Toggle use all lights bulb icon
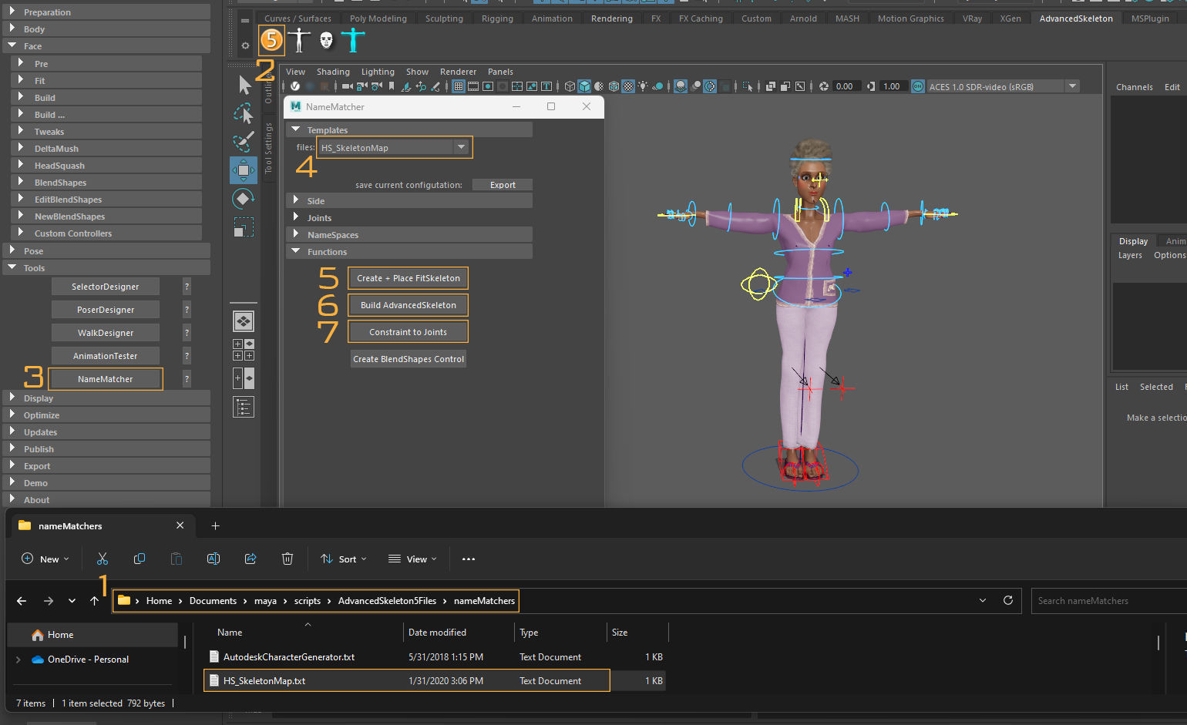The height and width of the screenshot is (725, 1187). tap(642, 86)
